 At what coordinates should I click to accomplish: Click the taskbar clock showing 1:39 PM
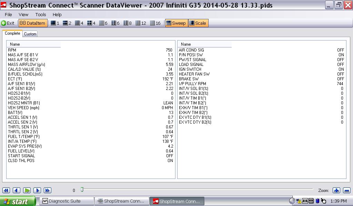tap(339, 201)
